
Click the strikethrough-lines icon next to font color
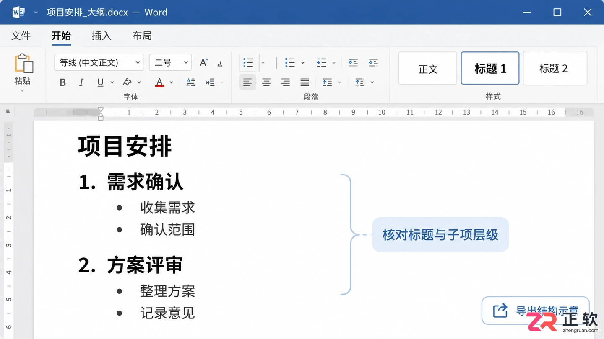tap(190, 82)
